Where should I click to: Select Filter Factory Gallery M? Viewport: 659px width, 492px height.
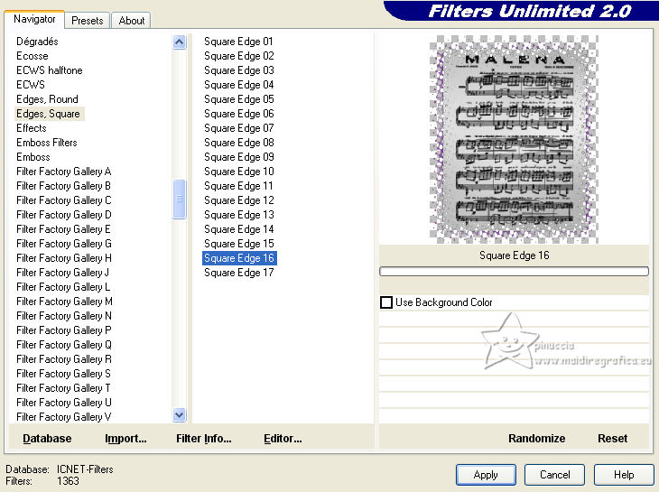pos(64,302)
